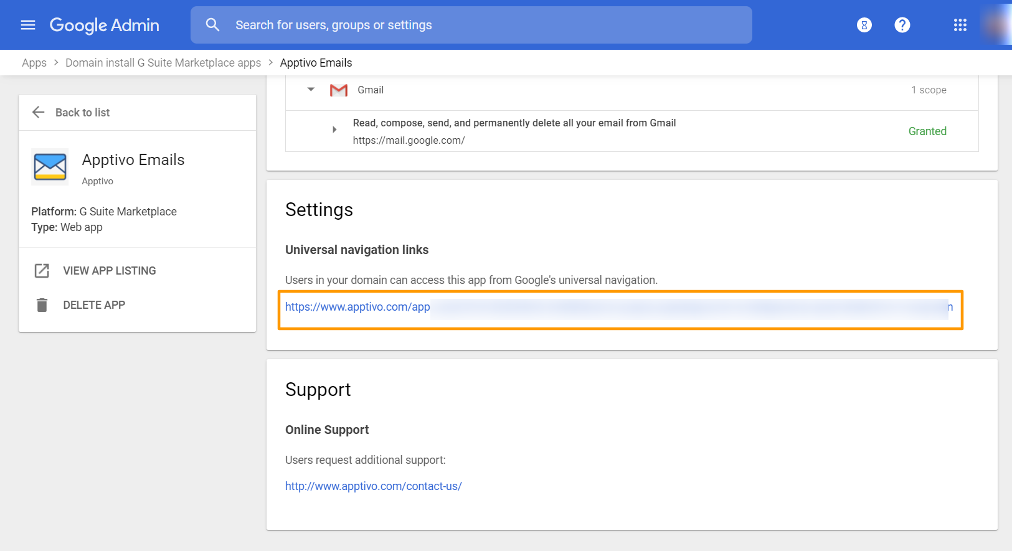1012x551 pixels.
Task: Click the DELETE APP button
Action: [x=94, y=305]
